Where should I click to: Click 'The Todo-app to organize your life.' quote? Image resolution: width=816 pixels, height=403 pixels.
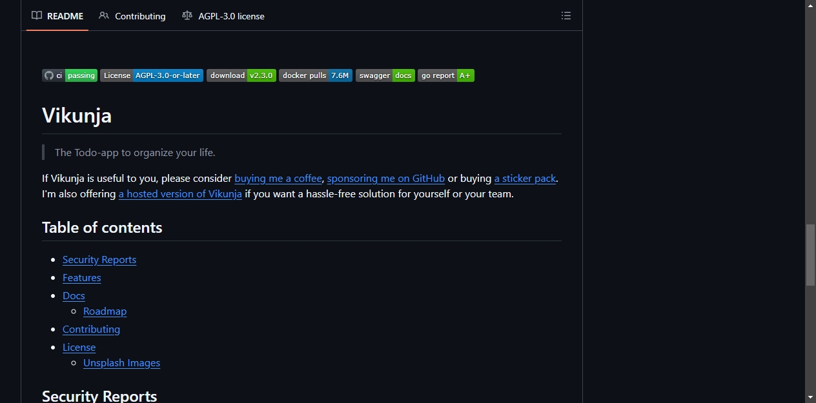tap(135, 153)
